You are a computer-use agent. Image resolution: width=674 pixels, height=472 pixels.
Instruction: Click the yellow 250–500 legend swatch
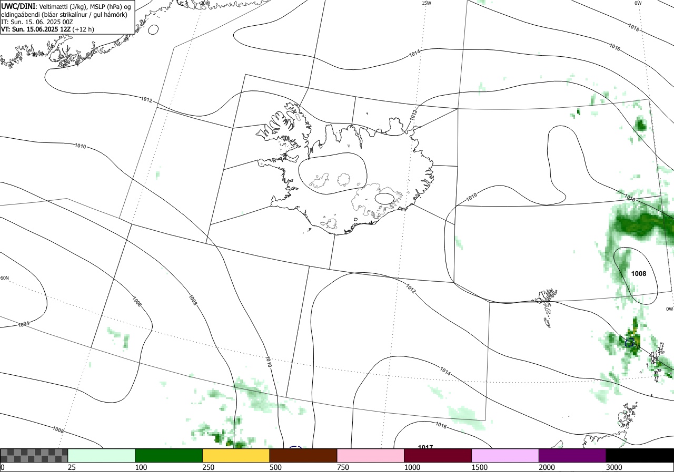[x=236, y=455]
